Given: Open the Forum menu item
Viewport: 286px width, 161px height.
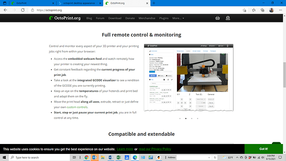Looking at the screenshot, I should coord(100,18).
